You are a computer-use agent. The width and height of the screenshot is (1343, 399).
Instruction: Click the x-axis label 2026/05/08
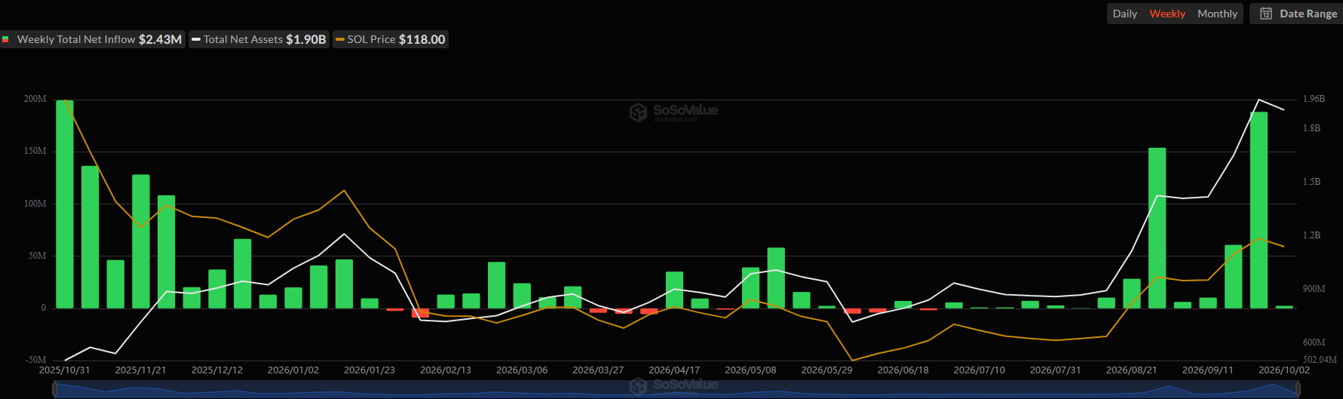coord(750,370)
